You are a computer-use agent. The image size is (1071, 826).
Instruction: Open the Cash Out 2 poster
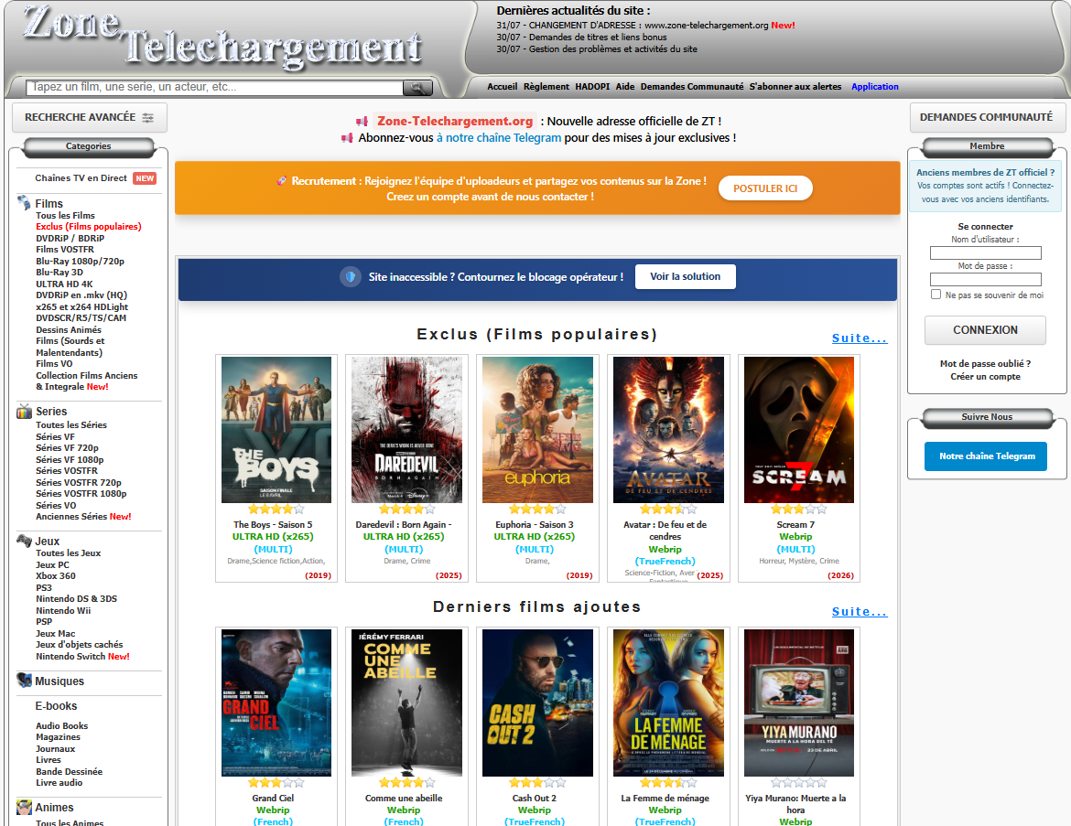click(x=537, y=703)
